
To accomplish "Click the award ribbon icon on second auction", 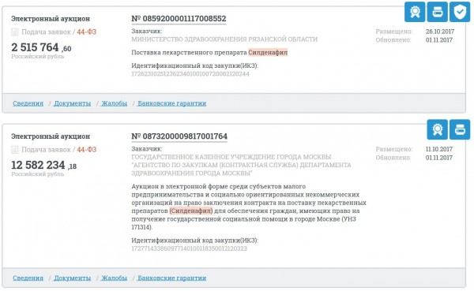I will coord(438,129).
